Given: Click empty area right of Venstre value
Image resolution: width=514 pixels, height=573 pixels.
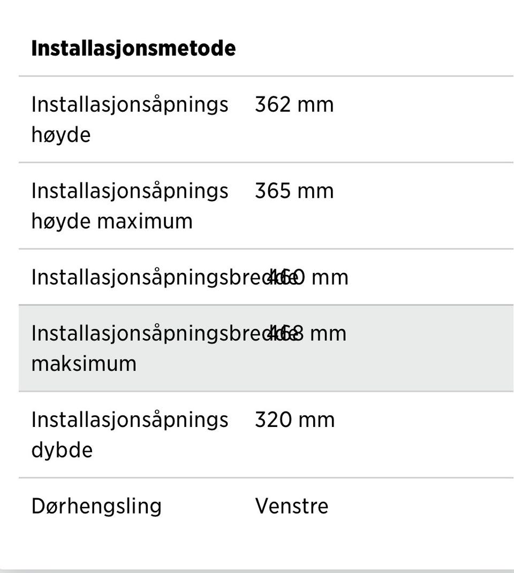Looking at the screenshot, I should 421,507.
